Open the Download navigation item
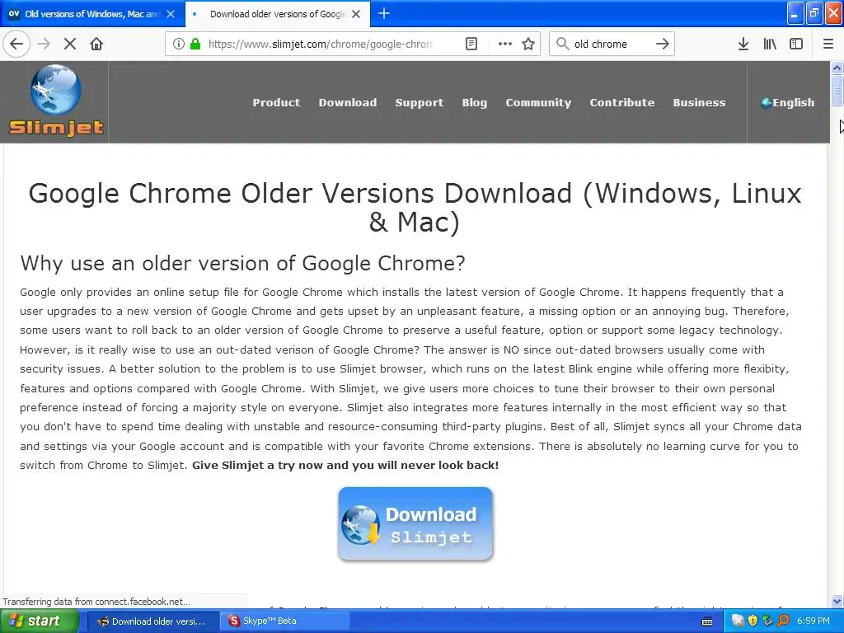844x633 pixels. [348, 102]
